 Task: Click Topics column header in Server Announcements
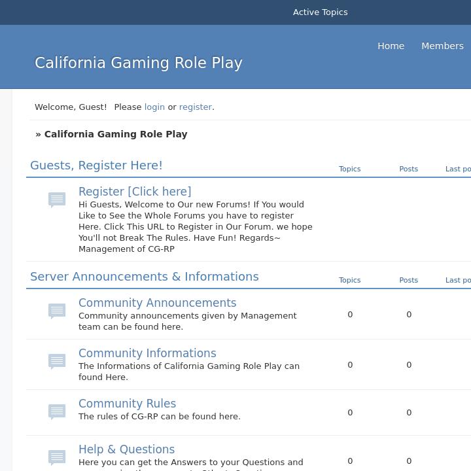(349, 280)
